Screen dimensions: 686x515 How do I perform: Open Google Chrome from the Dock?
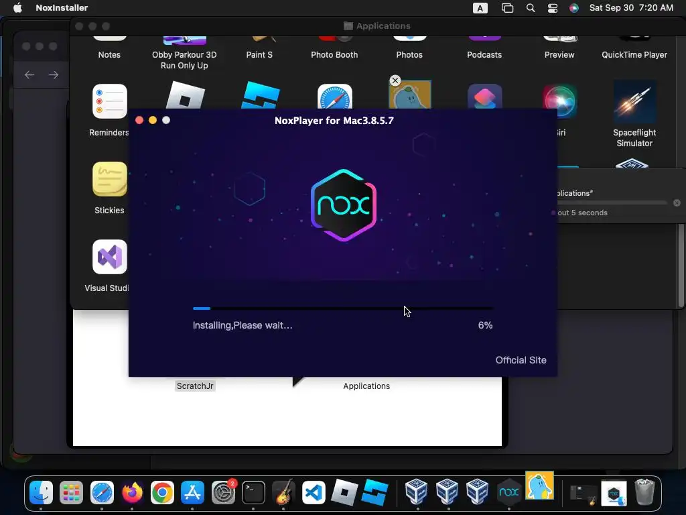click(162, 493)
